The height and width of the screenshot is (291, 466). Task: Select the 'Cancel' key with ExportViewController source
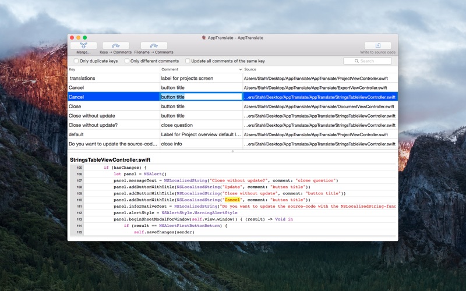(x=114, y=88)
